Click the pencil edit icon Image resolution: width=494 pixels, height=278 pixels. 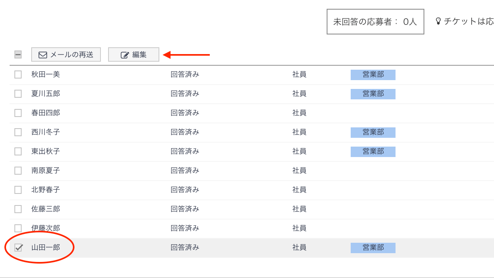pos(125,55)
